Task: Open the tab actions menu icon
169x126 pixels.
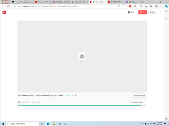Action: click(13, 2)
